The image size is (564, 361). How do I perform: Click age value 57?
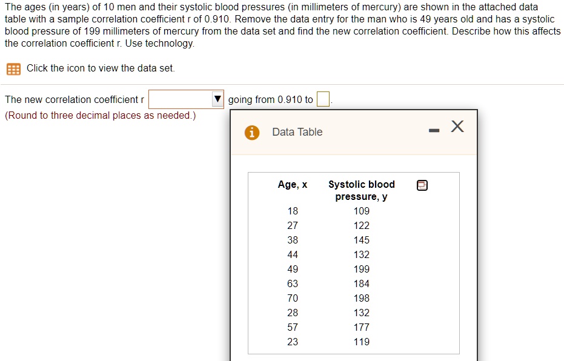tap(293, 327)
